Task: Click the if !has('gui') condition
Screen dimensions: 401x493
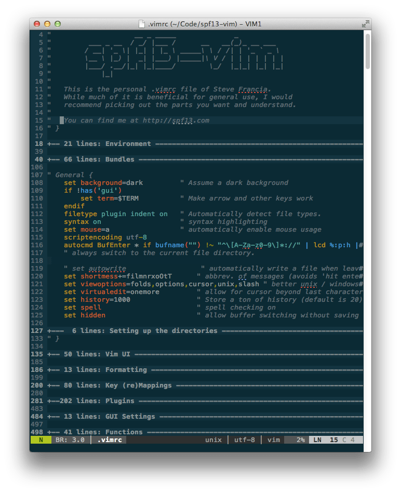Action: click(x=92, y=191)
